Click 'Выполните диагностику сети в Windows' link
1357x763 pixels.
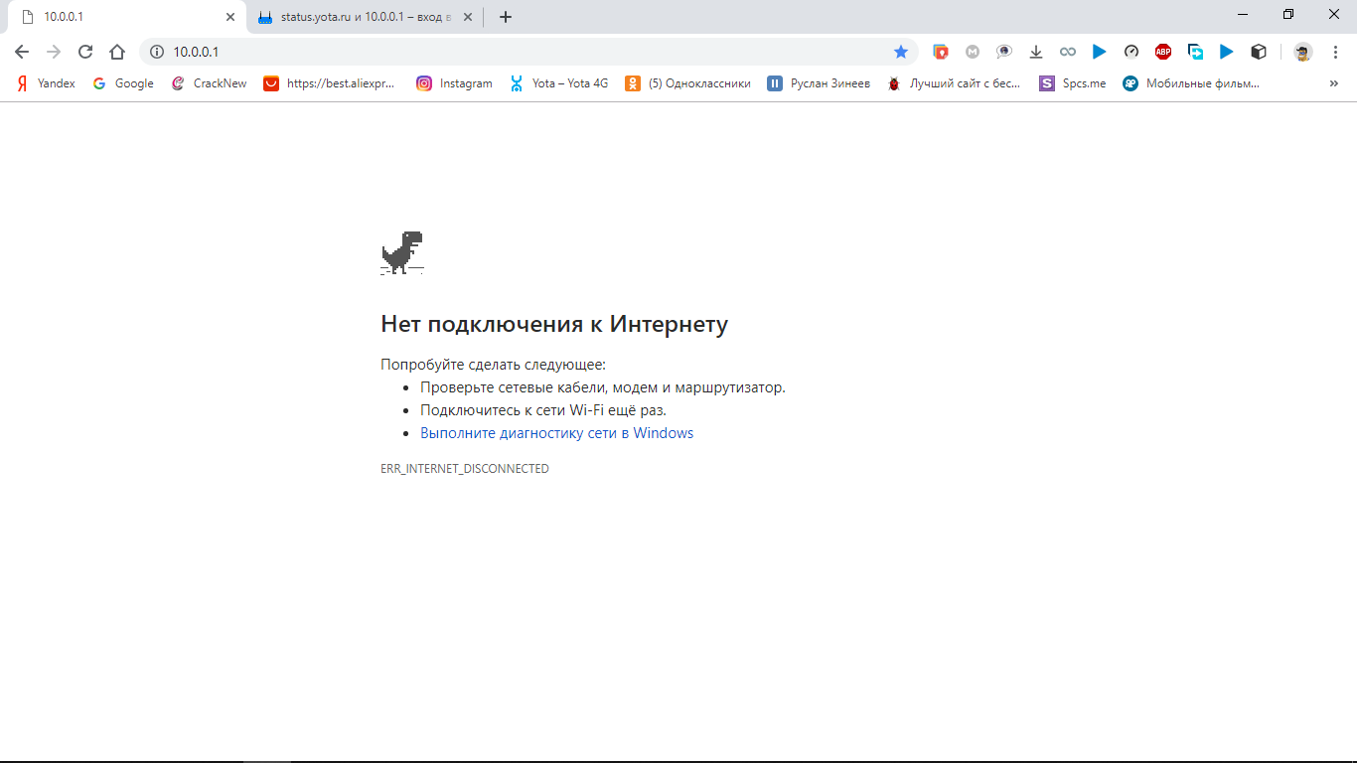(556, 433)
